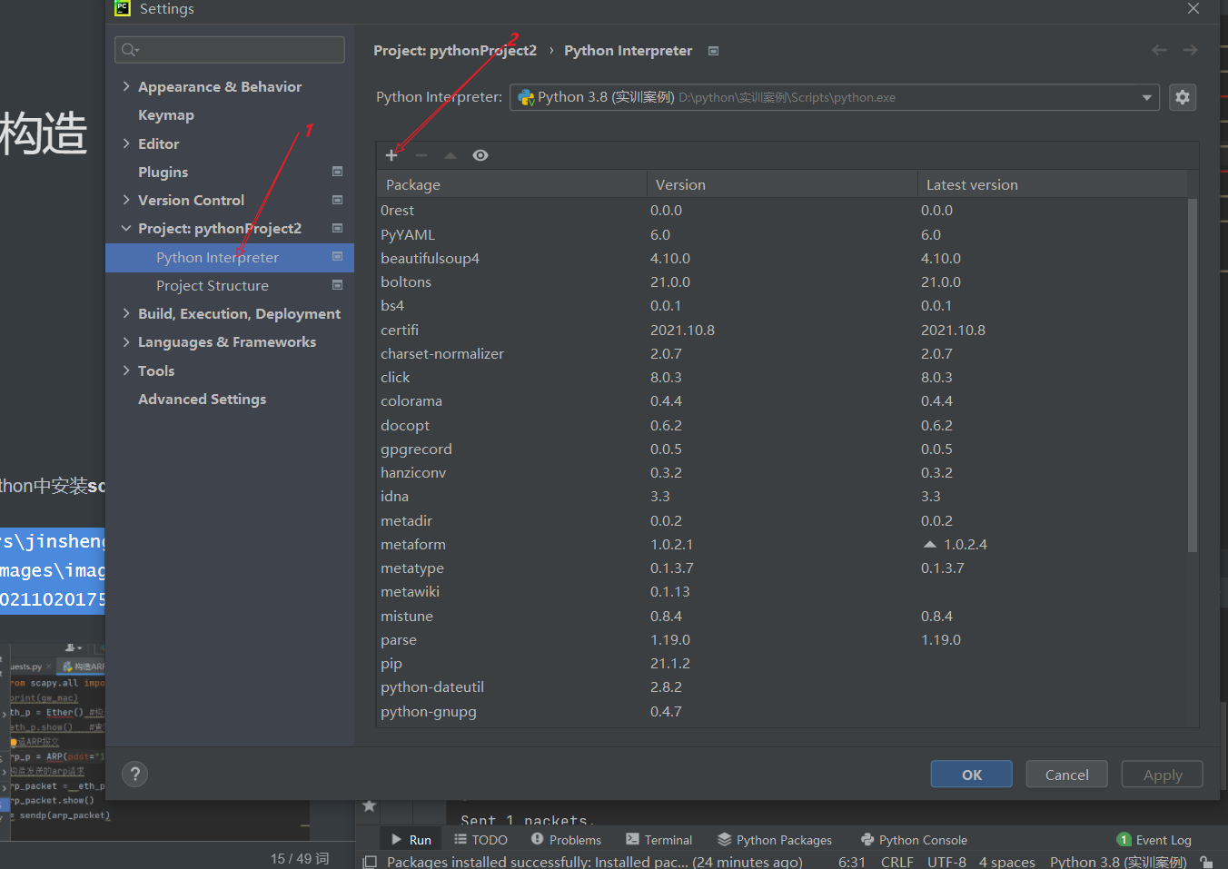Select the Python Interpreter tree item
This screenshot has height=869, width=1228.
[230, 257]
